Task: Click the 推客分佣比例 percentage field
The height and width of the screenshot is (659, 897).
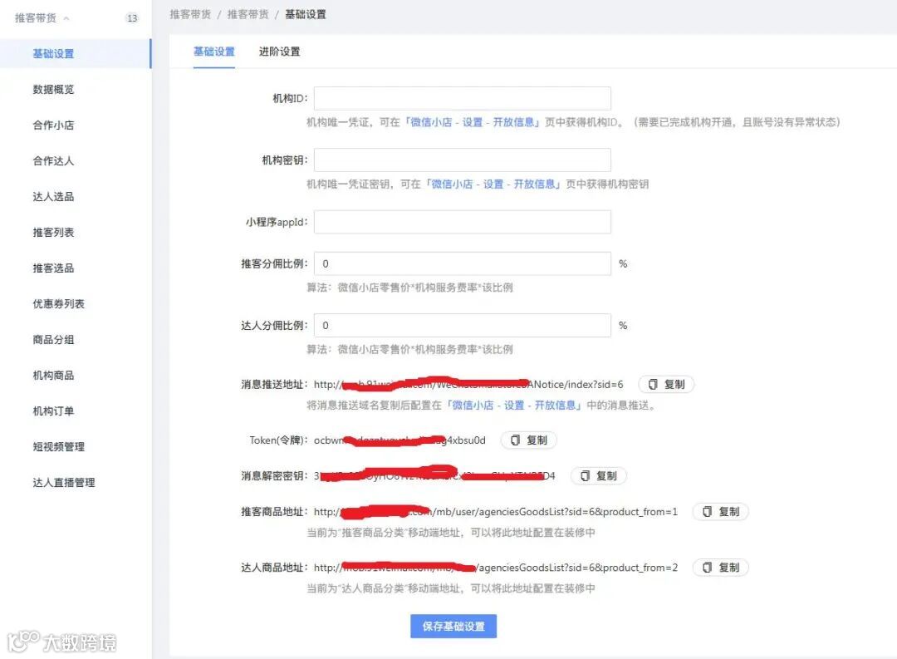Action: click(x=461, y=263)
